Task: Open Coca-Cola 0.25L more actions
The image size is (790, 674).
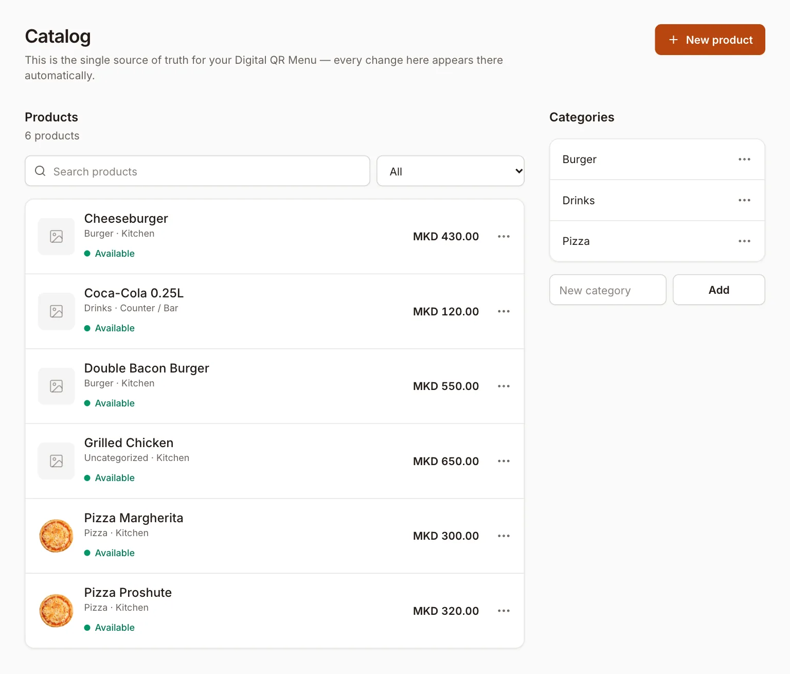Action: [x=504, y=311]
